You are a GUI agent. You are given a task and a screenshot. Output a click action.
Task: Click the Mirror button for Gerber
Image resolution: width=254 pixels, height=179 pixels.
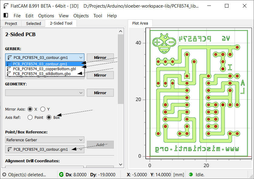[100, 57]
